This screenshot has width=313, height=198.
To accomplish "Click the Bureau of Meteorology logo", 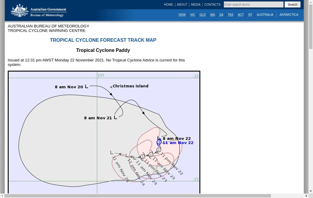I will coord(38,11).
